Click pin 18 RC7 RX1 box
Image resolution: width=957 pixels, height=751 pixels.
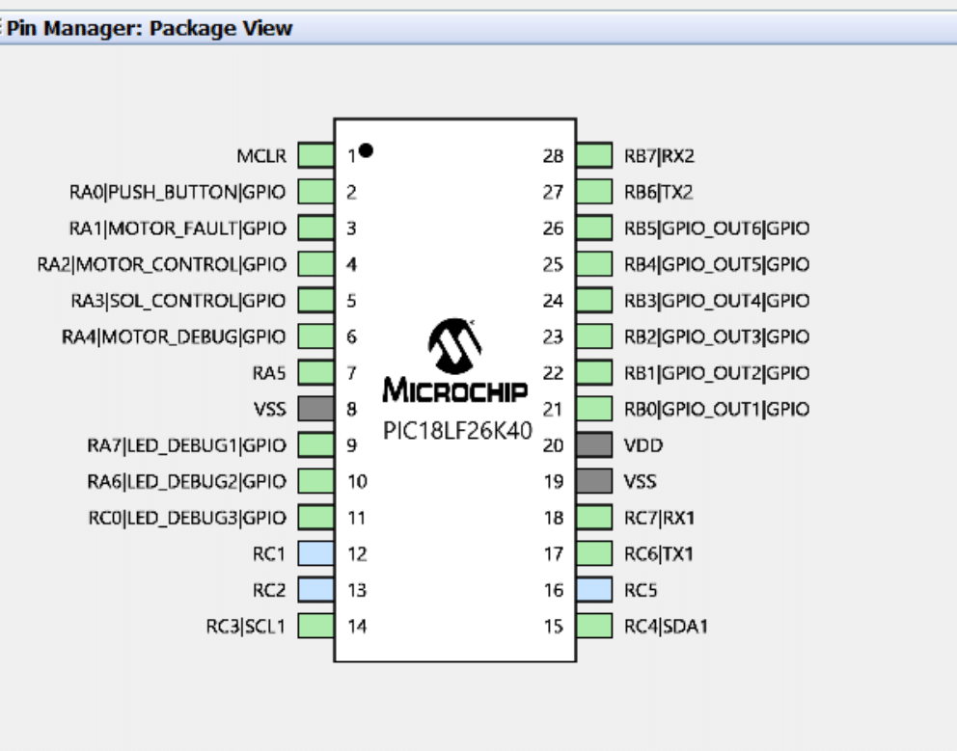(594, 518)
